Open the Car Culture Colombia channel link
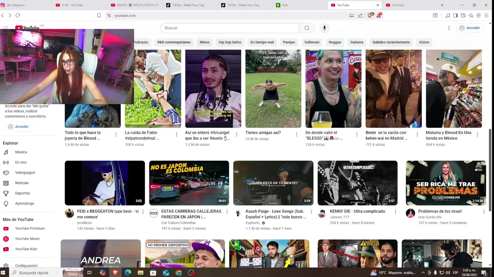Viewport: 494px width, 277px height. coord(178,223)
